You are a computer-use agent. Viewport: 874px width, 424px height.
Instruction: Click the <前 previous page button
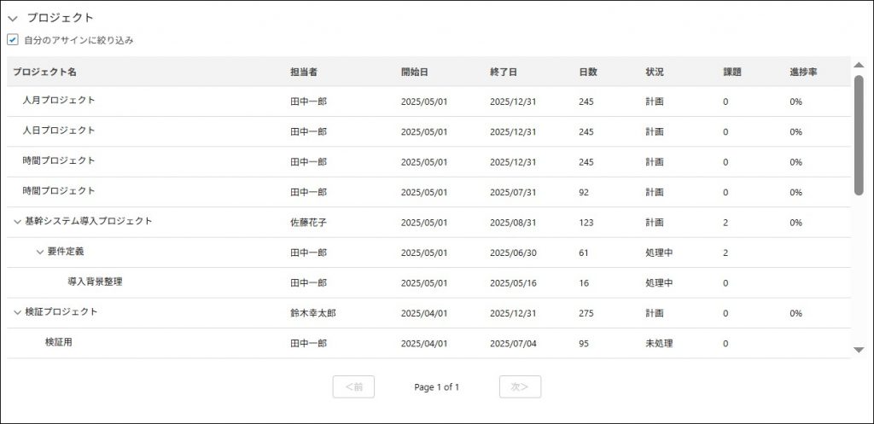[353, 387]
